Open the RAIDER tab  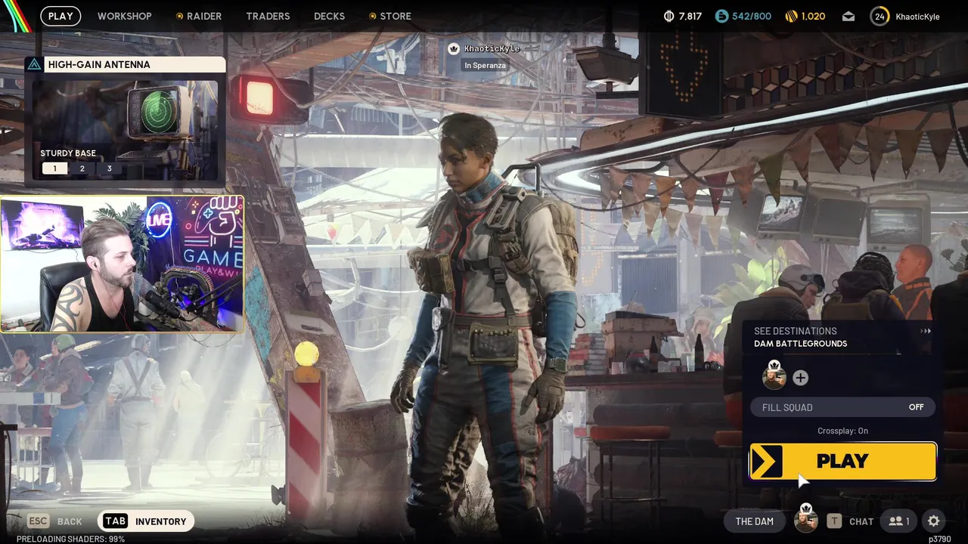(x=199, y=16)
